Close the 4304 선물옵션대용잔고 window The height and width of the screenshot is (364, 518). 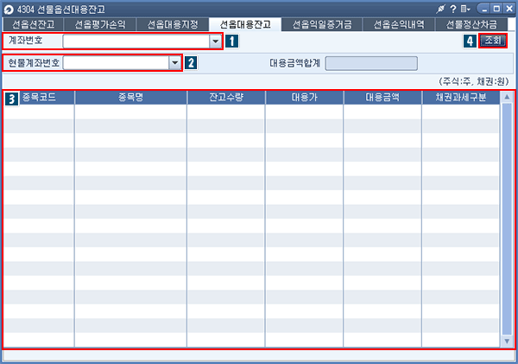click(509, 8)
